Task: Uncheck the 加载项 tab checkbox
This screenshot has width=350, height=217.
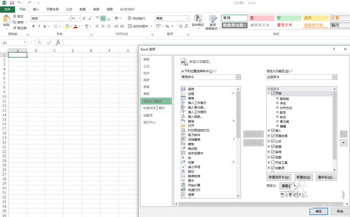Action: point(273,168)
